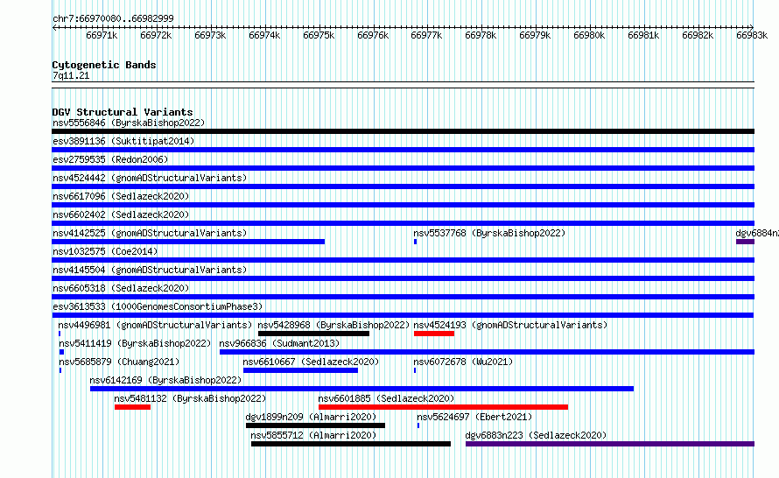
Task: Select the blue bar under nsv1032575
Action: click(x=403, y=260)
